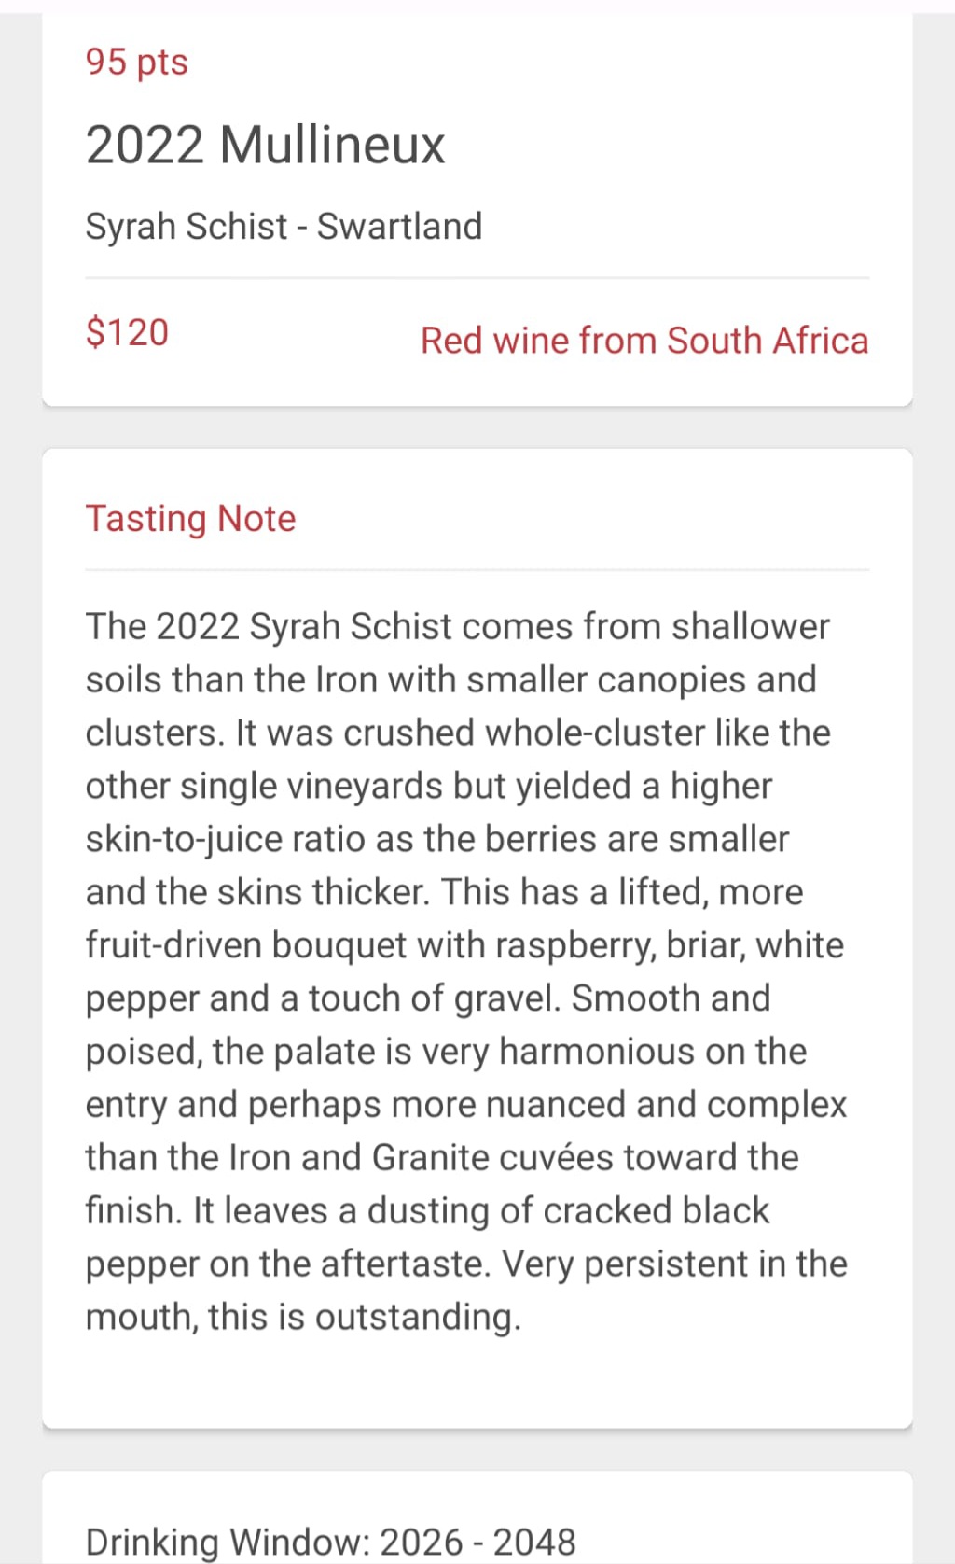Click the 'raspberry, briar, white' line
Viewport: 955px width, 1564px height.
point(464,945)
